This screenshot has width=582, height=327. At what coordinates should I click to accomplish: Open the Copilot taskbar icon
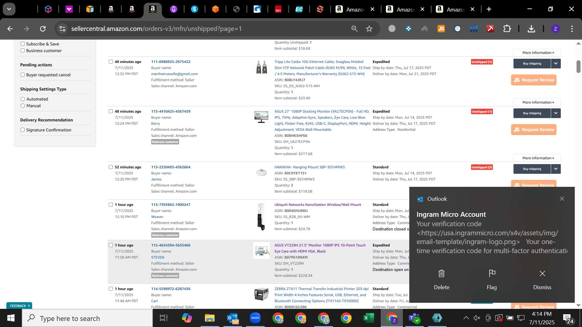tap(187, 318)
